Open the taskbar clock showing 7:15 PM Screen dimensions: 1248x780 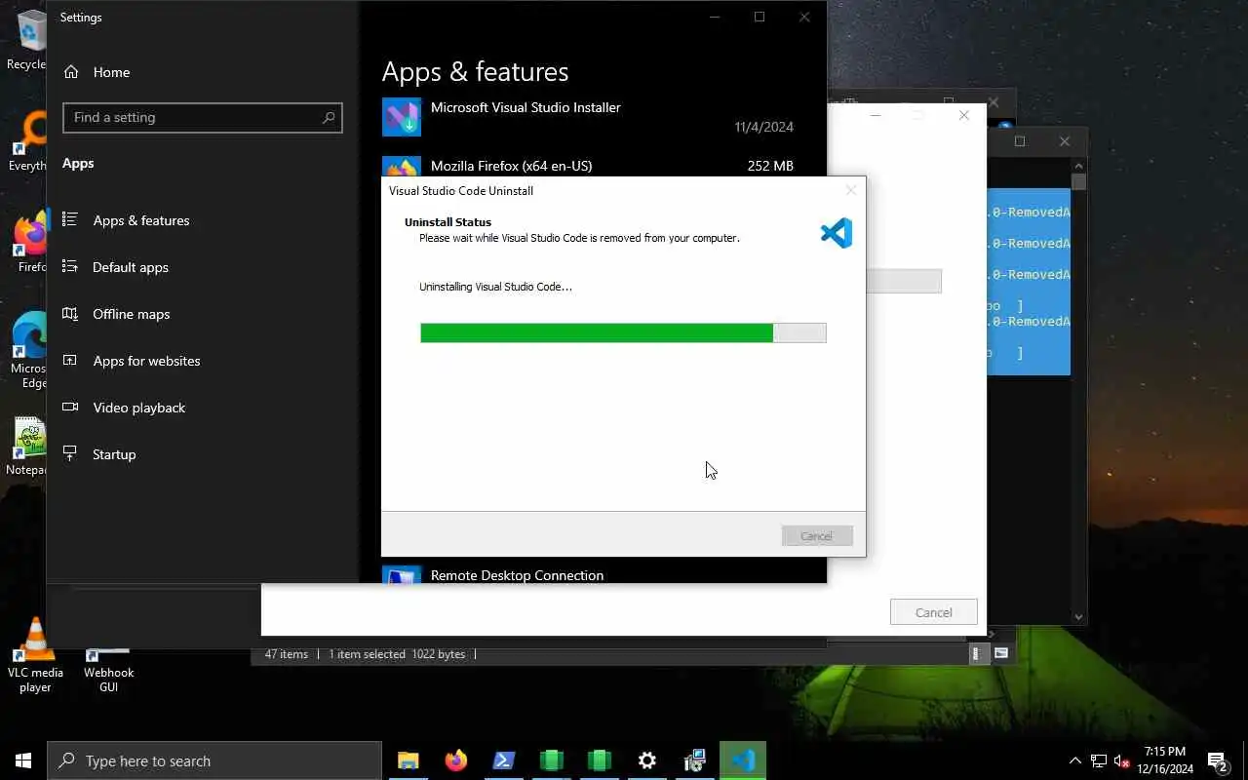coord(1164,760)
